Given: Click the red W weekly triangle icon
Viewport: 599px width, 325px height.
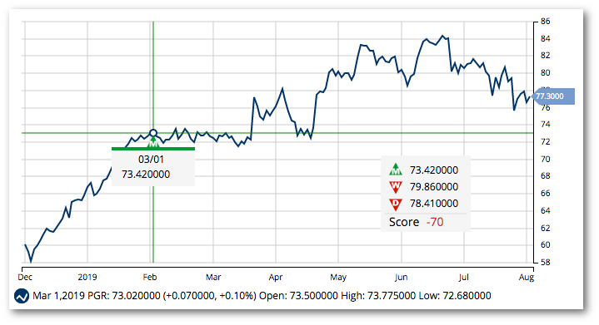Looking at the screenshot, I should pos(396,187).
